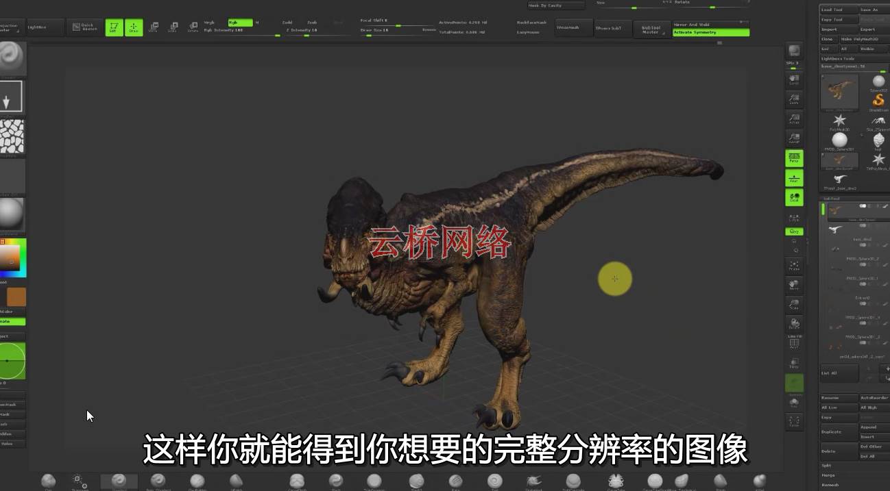The image size is (890, 491).
Task: Select PM3D_Sphere3D1 tool thumbnail
Action: [x=839, y=142]
